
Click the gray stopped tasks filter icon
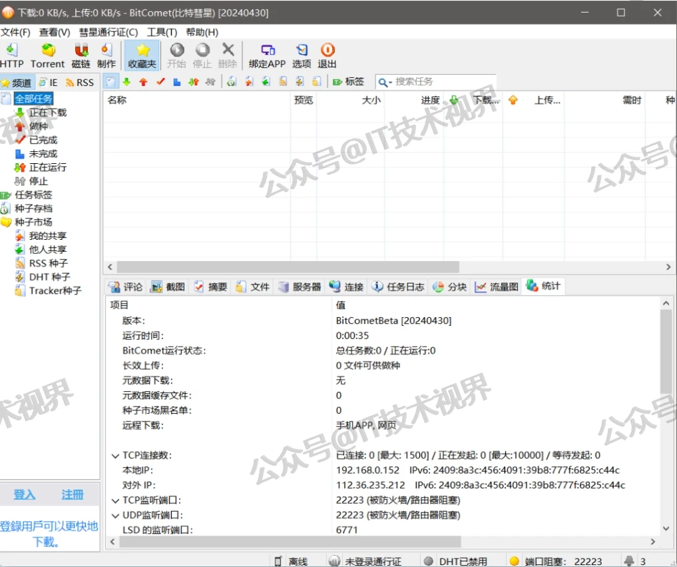210,81
